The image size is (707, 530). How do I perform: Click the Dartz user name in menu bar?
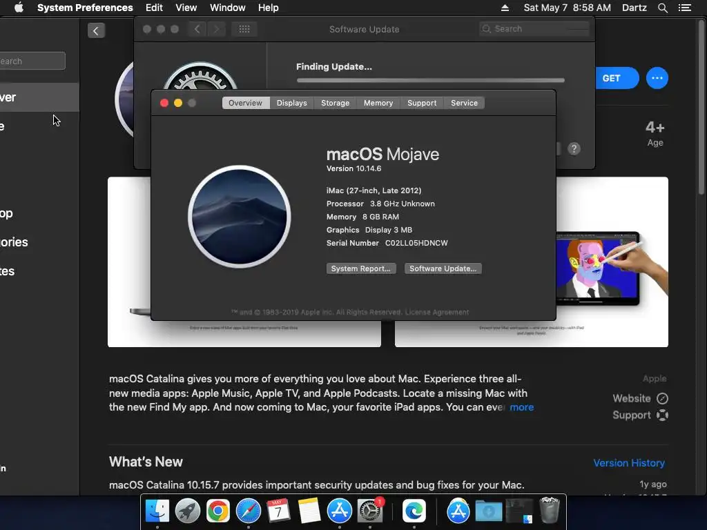pos(635,8)
